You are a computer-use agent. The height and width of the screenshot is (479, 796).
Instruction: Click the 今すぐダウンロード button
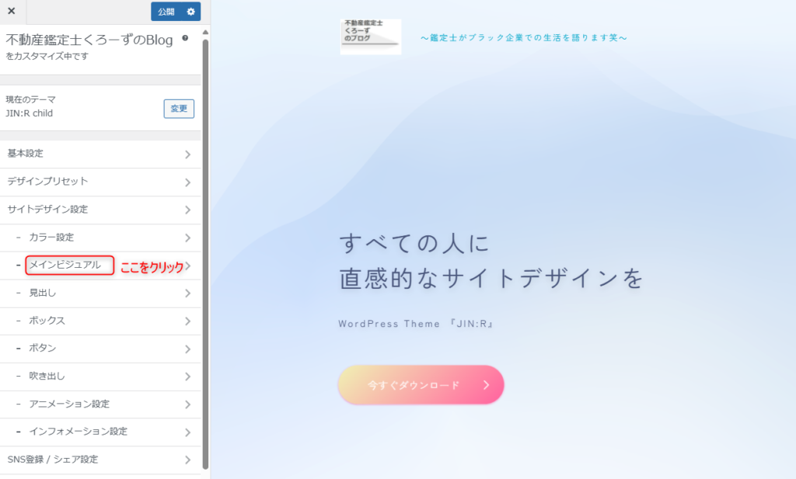coord(421,385)
